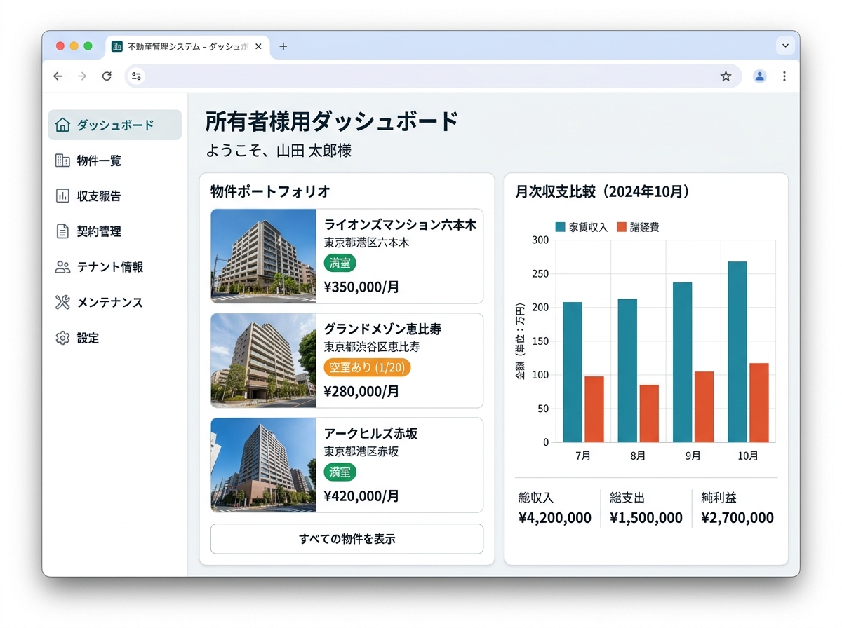Open the ダッシュボード sidebar icon
The height and width of the screenshot is (628, 842).
click(x=62, y=124)
